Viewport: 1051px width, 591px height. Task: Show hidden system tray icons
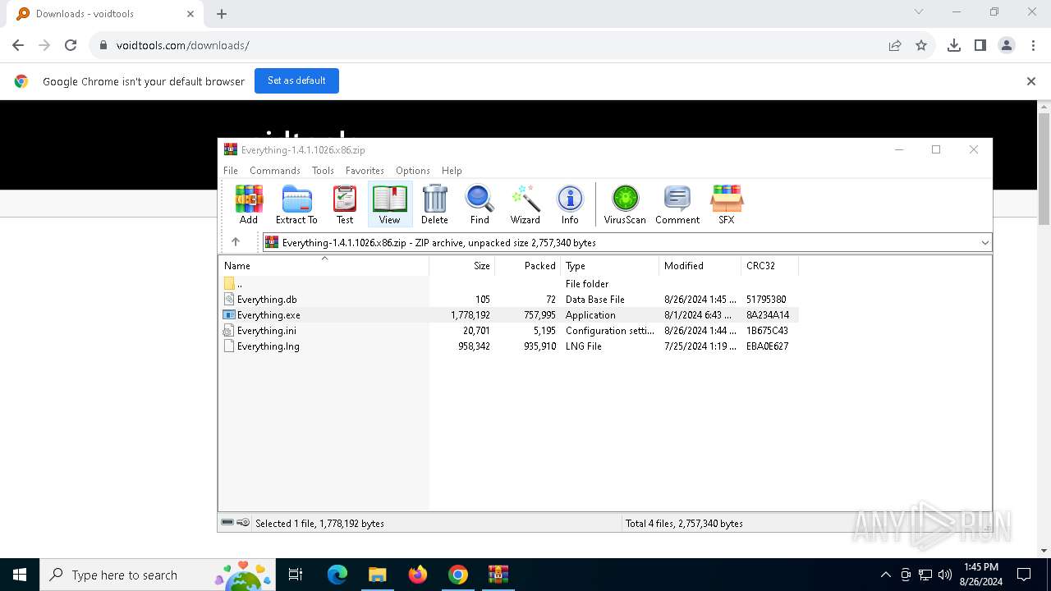(885, 575)
